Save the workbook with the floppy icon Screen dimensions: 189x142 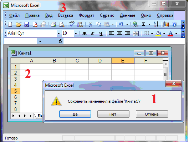point(27,24)
